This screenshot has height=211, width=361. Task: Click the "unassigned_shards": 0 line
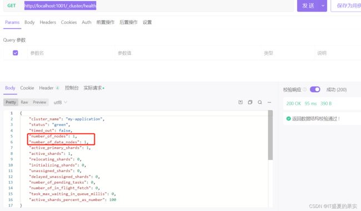point(55,170)
